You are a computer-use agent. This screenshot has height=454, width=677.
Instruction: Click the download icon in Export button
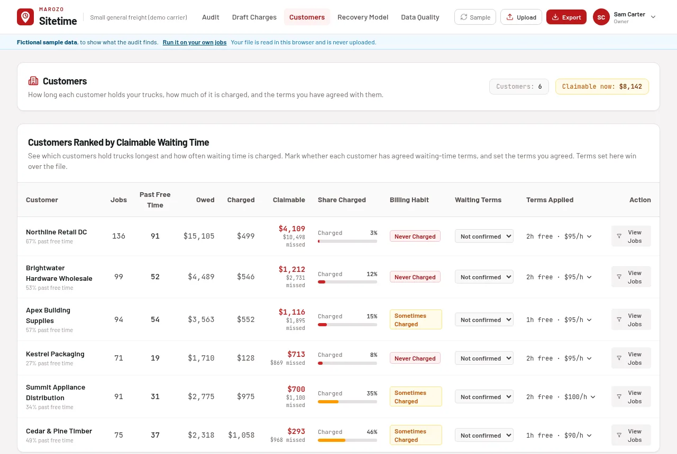pyautogui.click(x=555, y=17)
